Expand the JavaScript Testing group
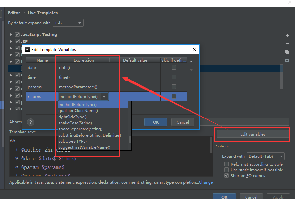 (x=11, y=34)
